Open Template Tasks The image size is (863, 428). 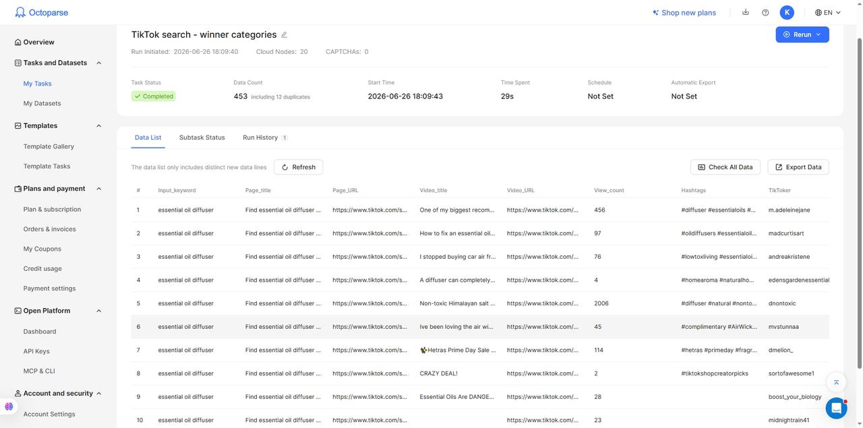[x=47, y=166]
